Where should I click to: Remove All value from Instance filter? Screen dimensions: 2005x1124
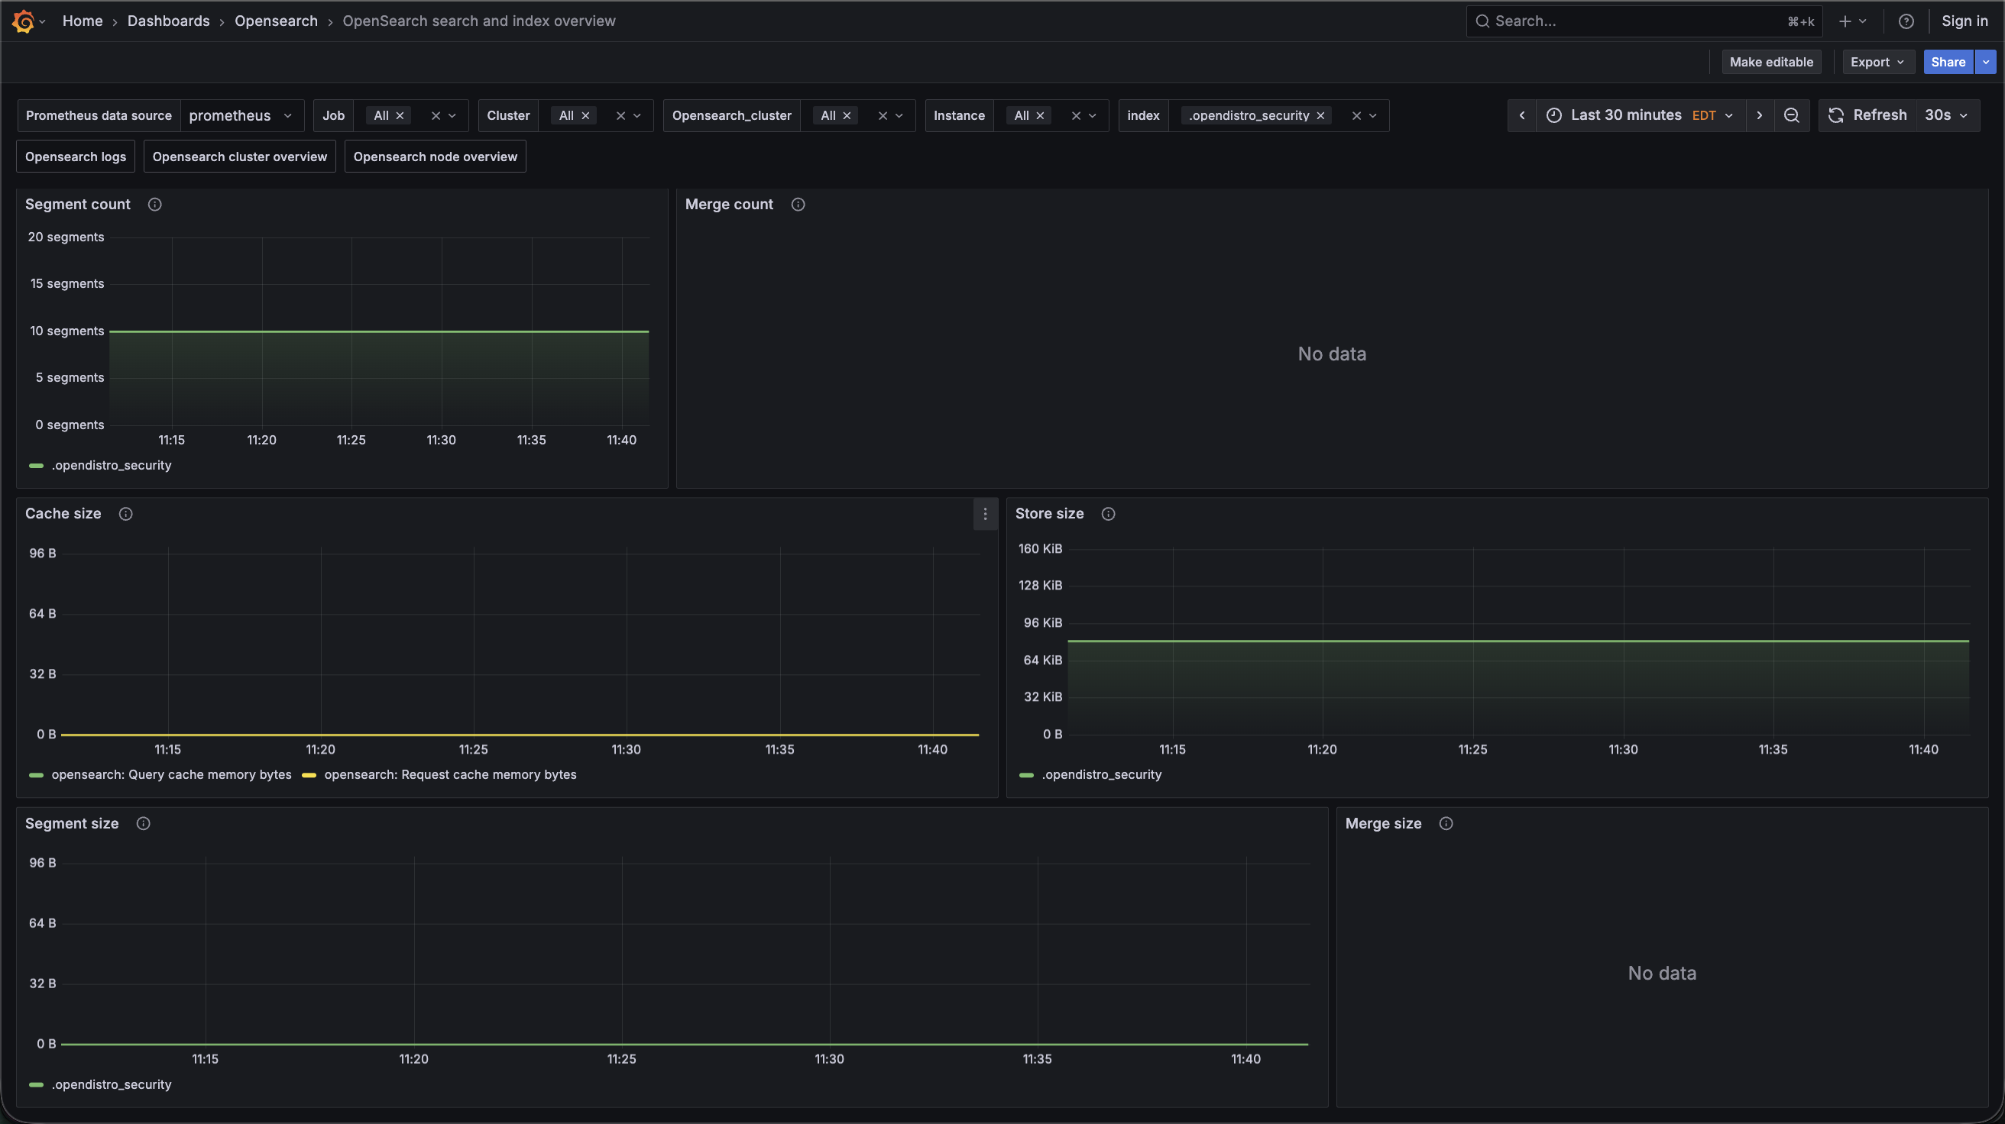(1040, 116)
